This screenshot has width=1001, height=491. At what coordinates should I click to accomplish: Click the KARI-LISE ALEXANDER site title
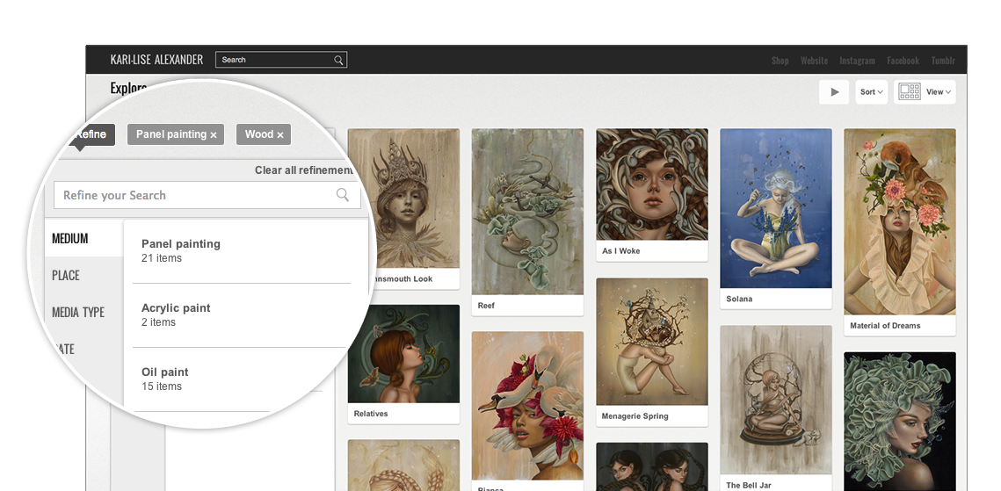(156, 60)
